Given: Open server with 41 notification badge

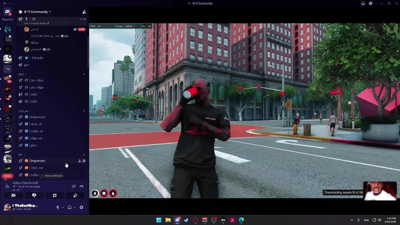Looking at the screenshot, I should click(7, 78).
